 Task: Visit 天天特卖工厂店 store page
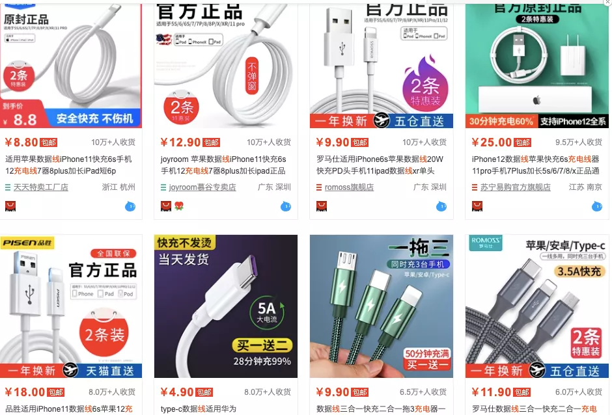coord(41,187)
